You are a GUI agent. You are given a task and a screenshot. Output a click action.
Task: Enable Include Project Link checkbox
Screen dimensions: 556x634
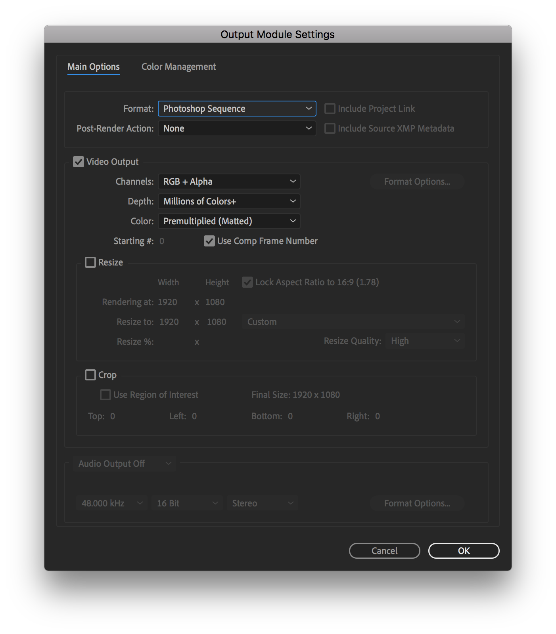[x=330, y=109]
